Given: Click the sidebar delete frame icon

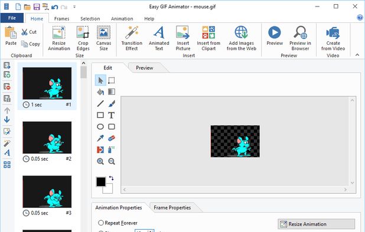Looking at the screenshot, I should pos(7,87).
